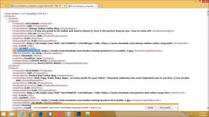Screen dimensions: 209x117
Task: Open the Tools gear menu
Action: coord(207,6)
